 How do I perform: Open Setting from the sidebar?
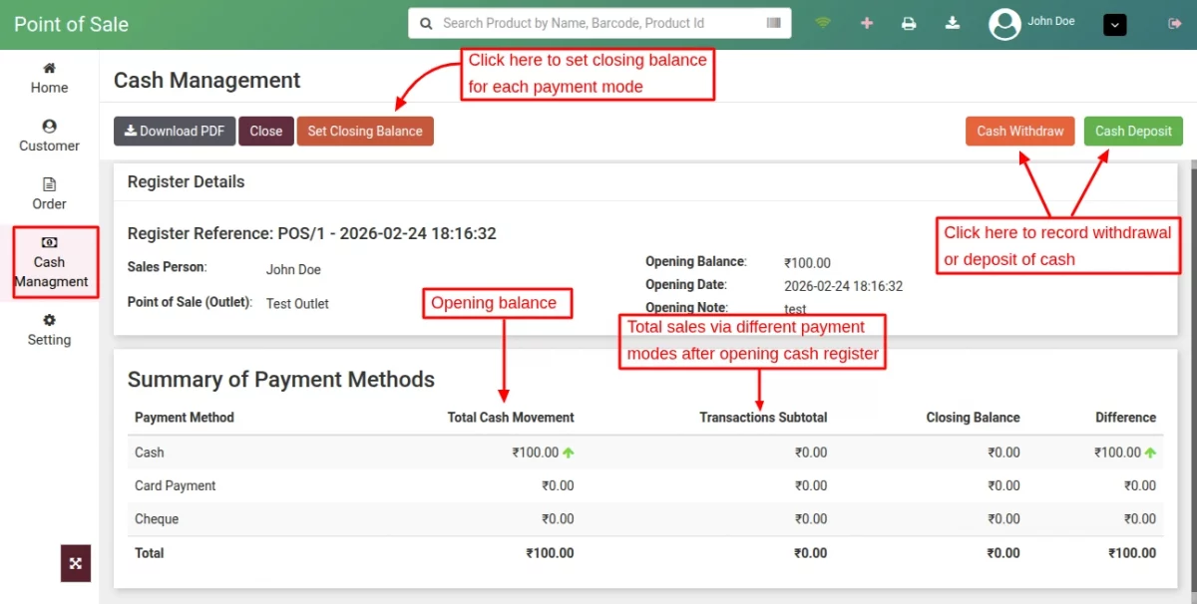(x=49, y=330)
